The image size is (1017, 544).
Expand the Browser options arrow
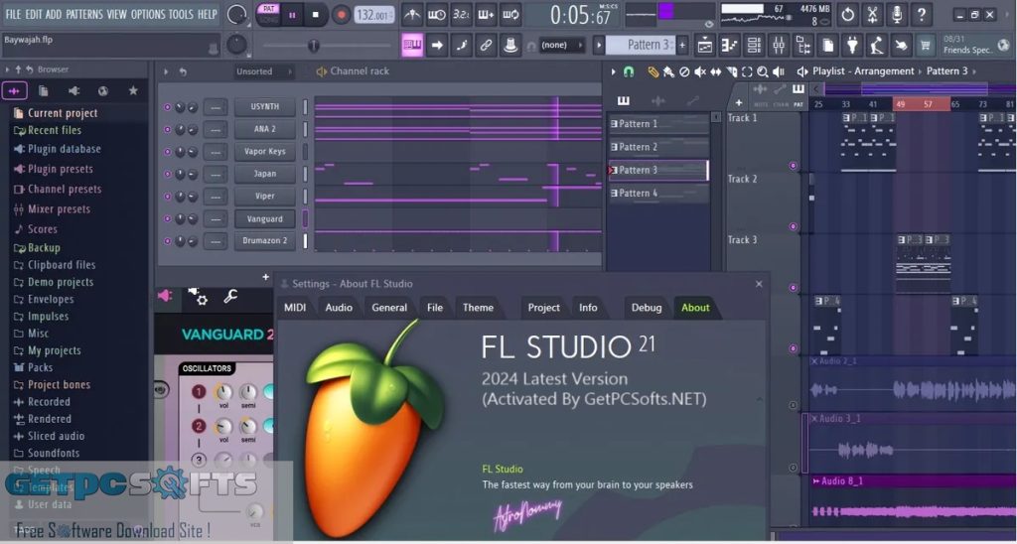[7, 69]
